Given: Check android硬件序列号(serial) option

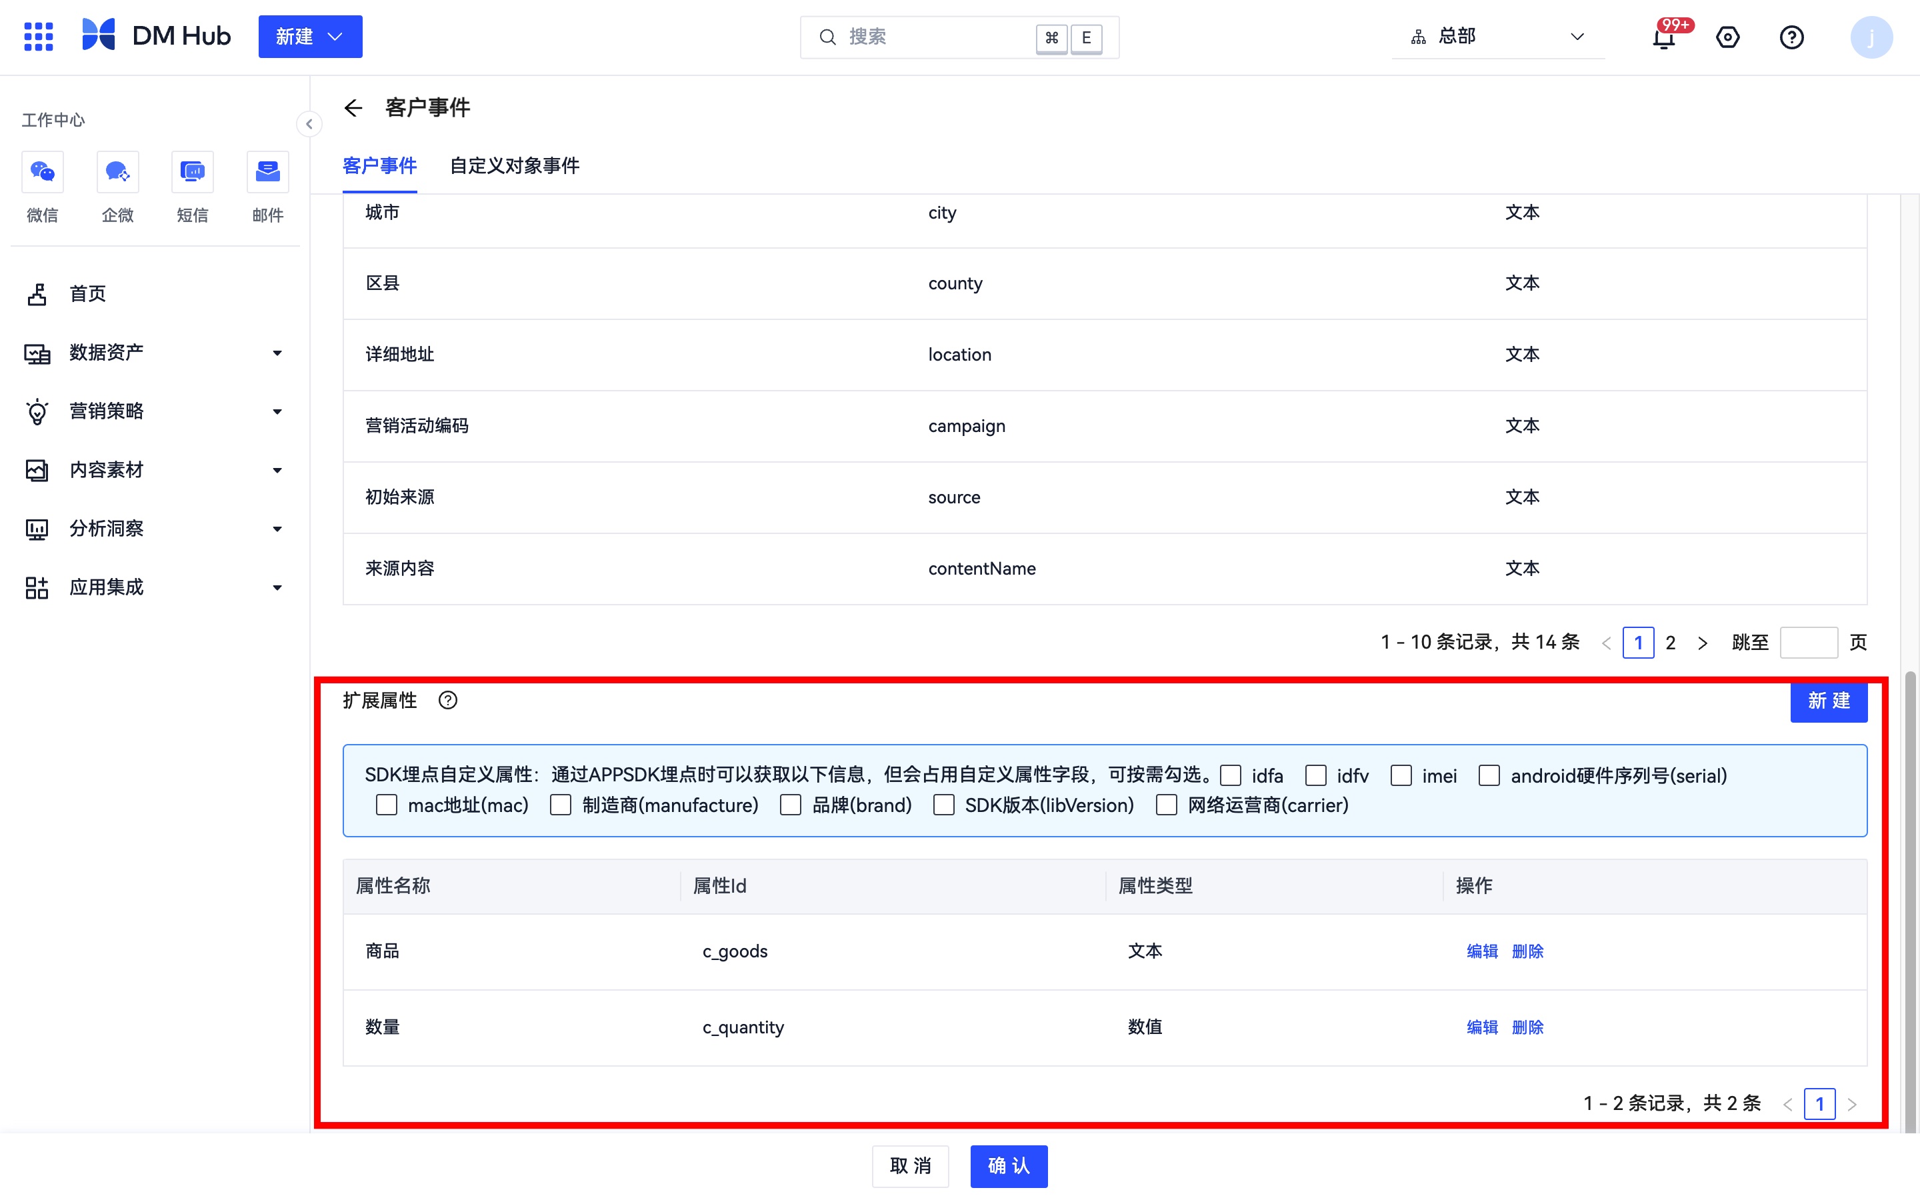Looking at the screenshot, I should coord(1489,775).
